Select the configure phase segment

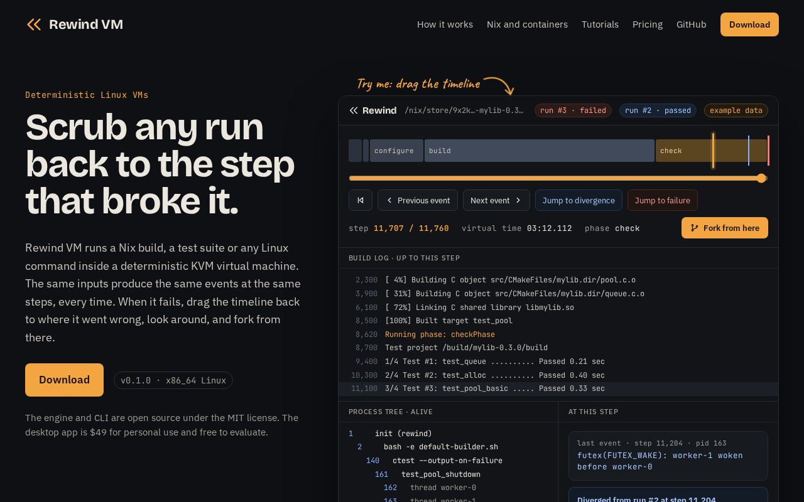click(396, 151)
